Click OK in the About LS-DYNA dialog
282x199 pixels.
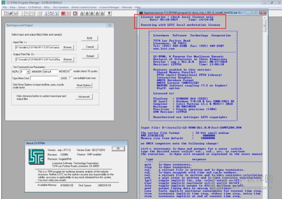point(118,148)
